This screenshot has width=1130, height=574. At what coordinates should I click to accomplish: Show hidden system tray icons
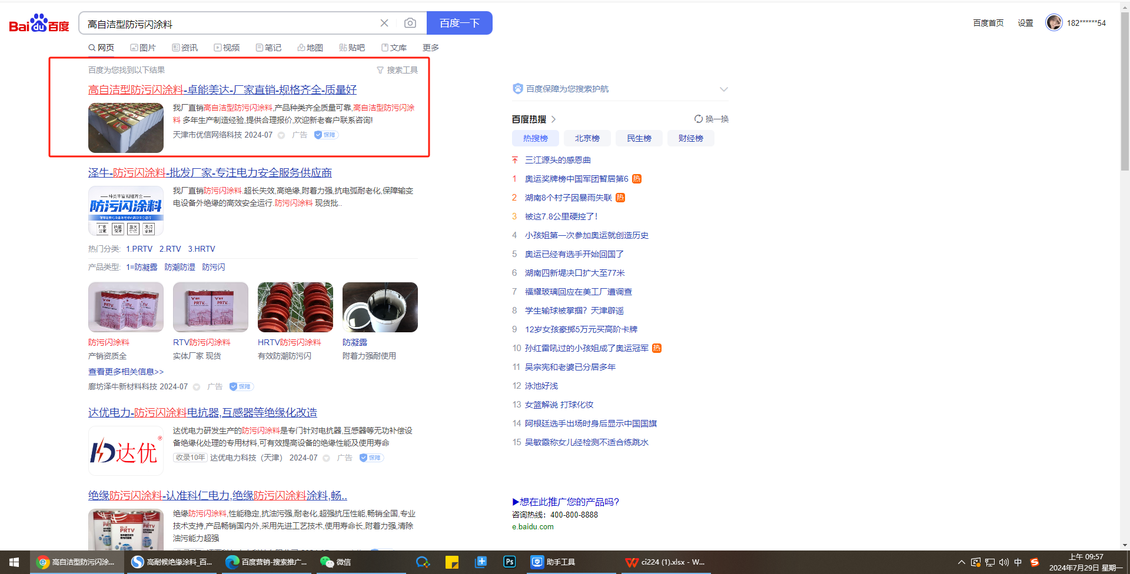click(961, 562)
